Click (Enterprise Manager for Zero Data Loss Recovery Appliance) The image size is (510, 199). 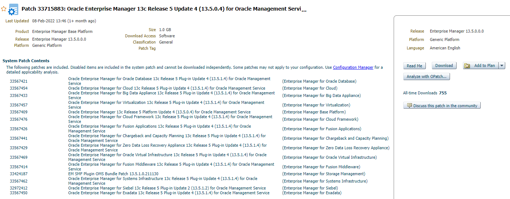pos(336,148)
